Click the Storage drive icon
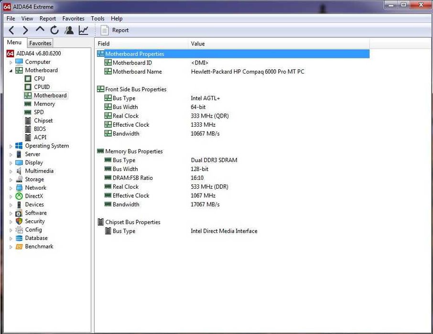Image resolution: width=433 pixels, height=334 pixels. pos(19,179)
